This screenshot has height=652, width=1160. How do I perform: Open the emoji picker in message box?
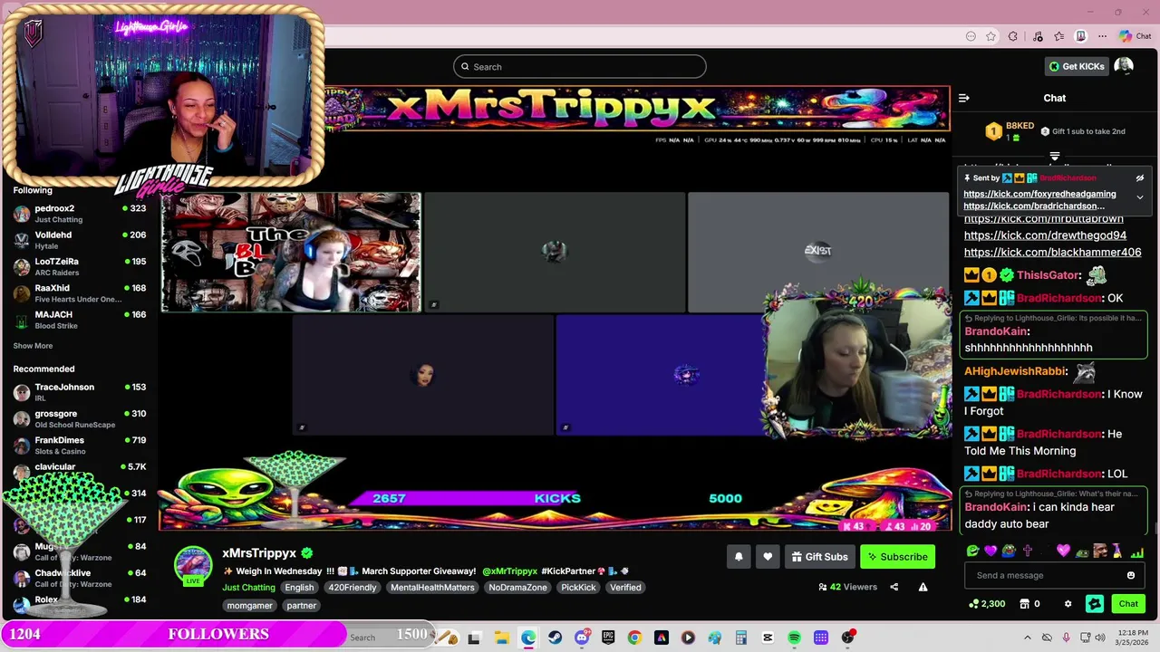click(1130, 575)
